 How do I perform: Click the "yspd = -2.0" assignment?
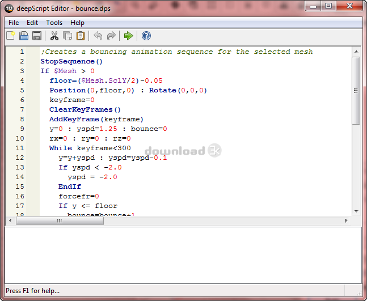[x=92, y=177]
